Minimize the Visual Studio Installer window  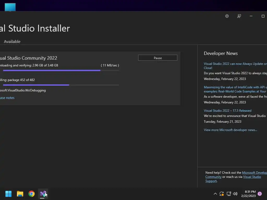[251, 16]
